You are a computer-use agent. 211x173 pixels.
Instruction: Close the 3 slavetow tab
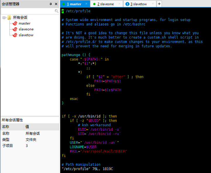[153, 4]
